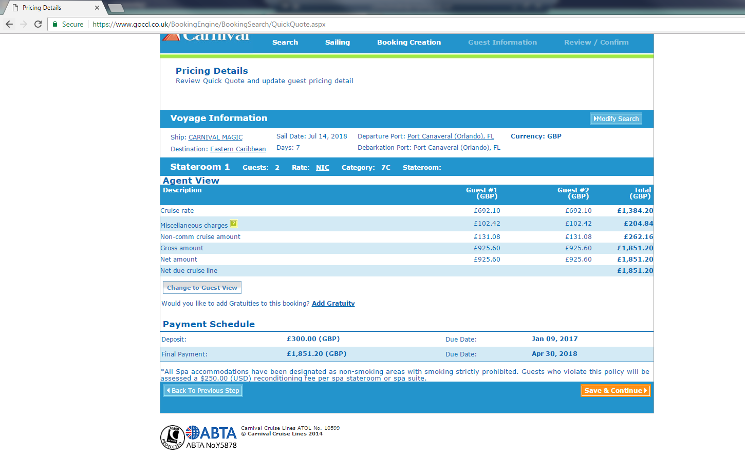Click the Pricing Details page heading

coord(212,71)
